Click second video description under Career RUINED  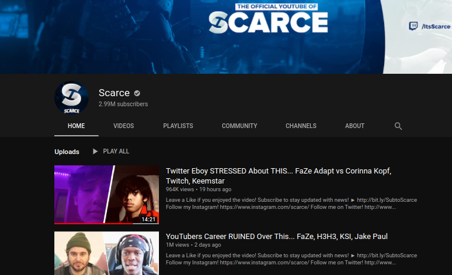click(x=291, y=259)
